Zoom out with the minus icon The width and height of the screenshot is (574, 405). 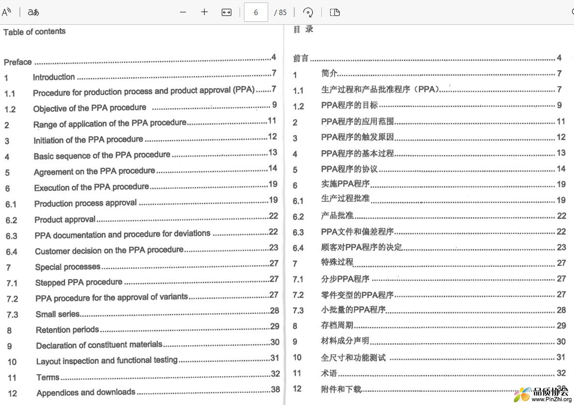(x=183, y=12)
